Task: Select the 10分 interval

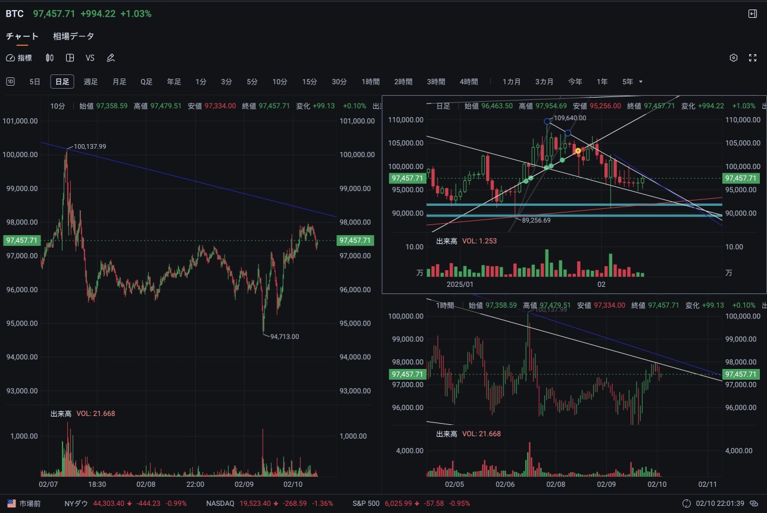Action: point(280,82)
